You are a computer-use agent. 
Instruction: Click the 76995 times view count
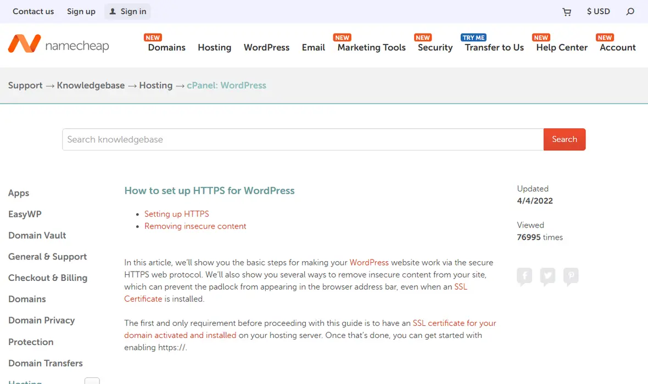click(x=540, y=238)
